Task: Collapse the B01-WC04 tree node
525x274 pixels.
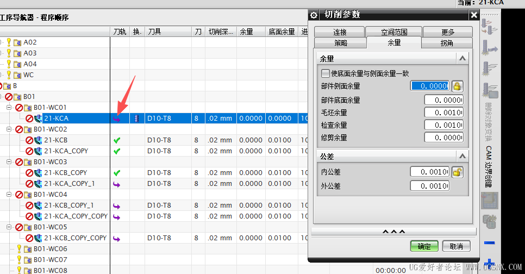Action: tap(9, 194)
